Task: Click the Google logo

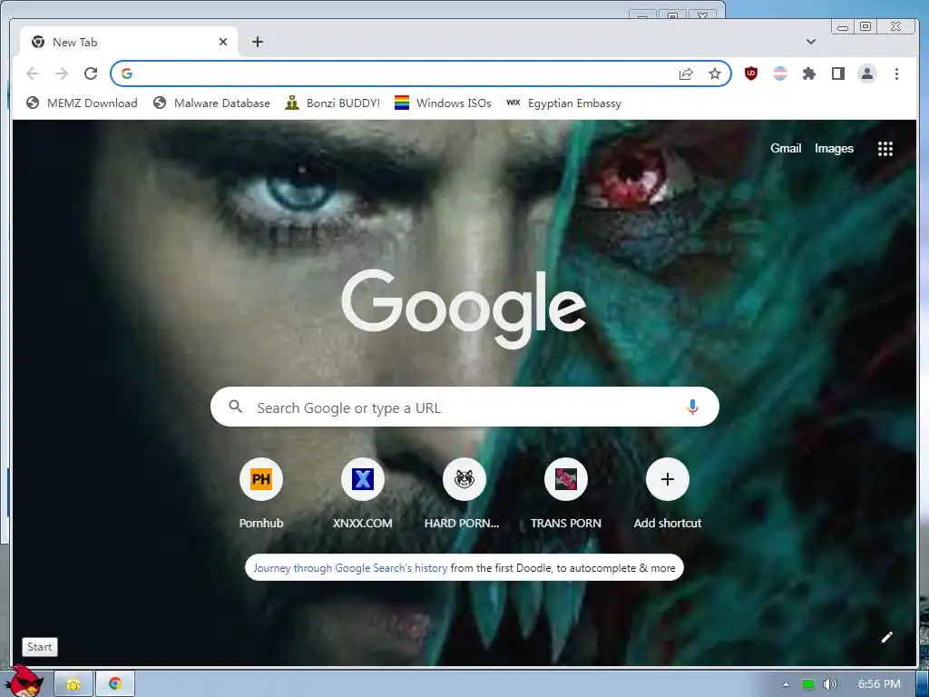Action: click(x=464, y=308)
